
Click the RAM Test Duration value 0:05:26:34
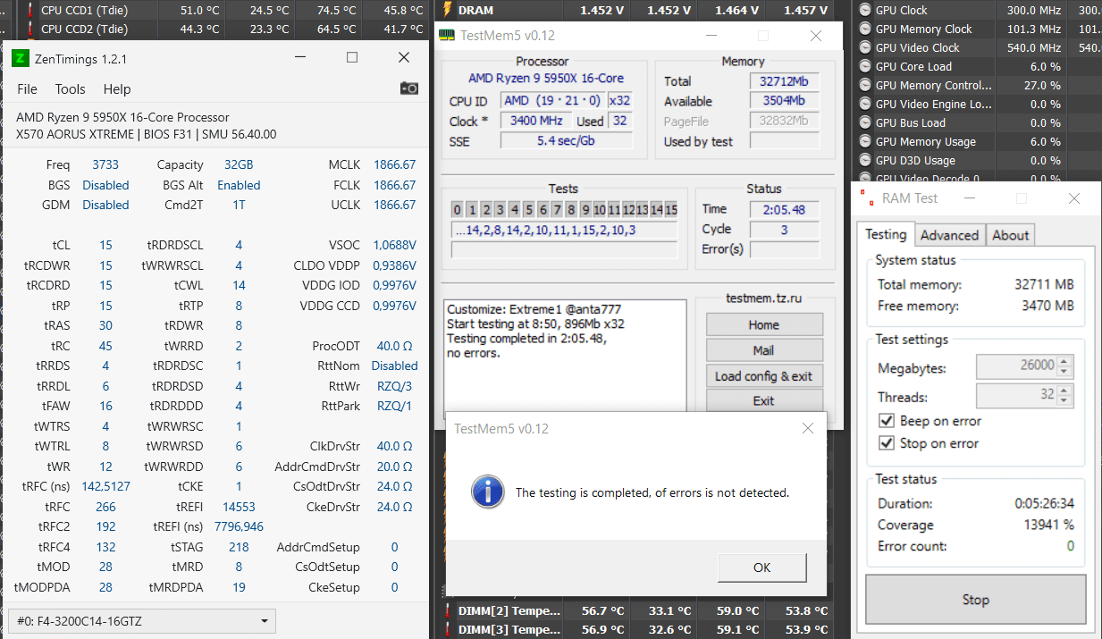[1044, 503]
